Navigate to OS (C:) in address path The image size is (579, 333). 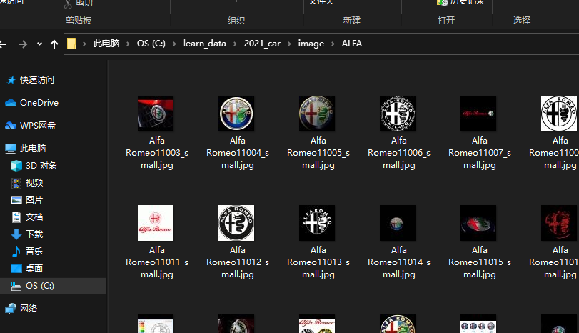pos(151,44)
